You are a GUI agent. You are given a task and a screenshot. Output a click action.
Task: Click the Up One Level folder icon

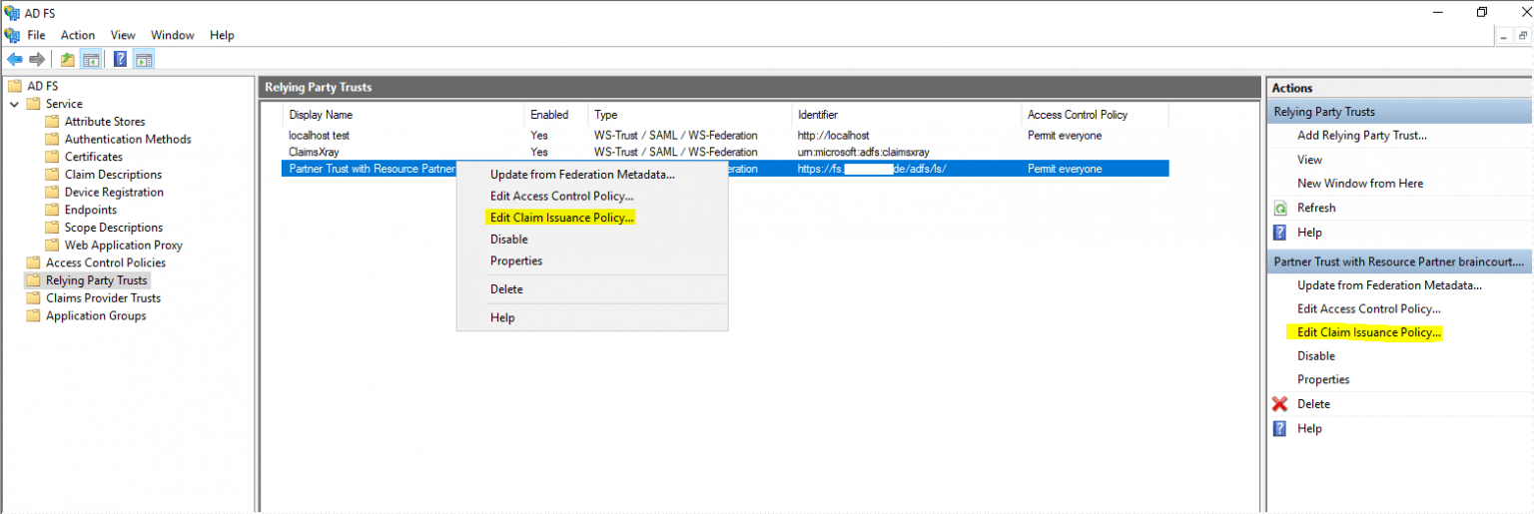68,59
